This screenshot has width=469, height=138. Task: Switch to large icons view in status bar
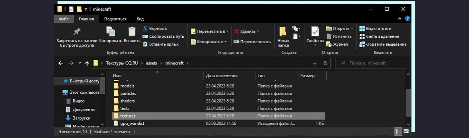[406, 131]
